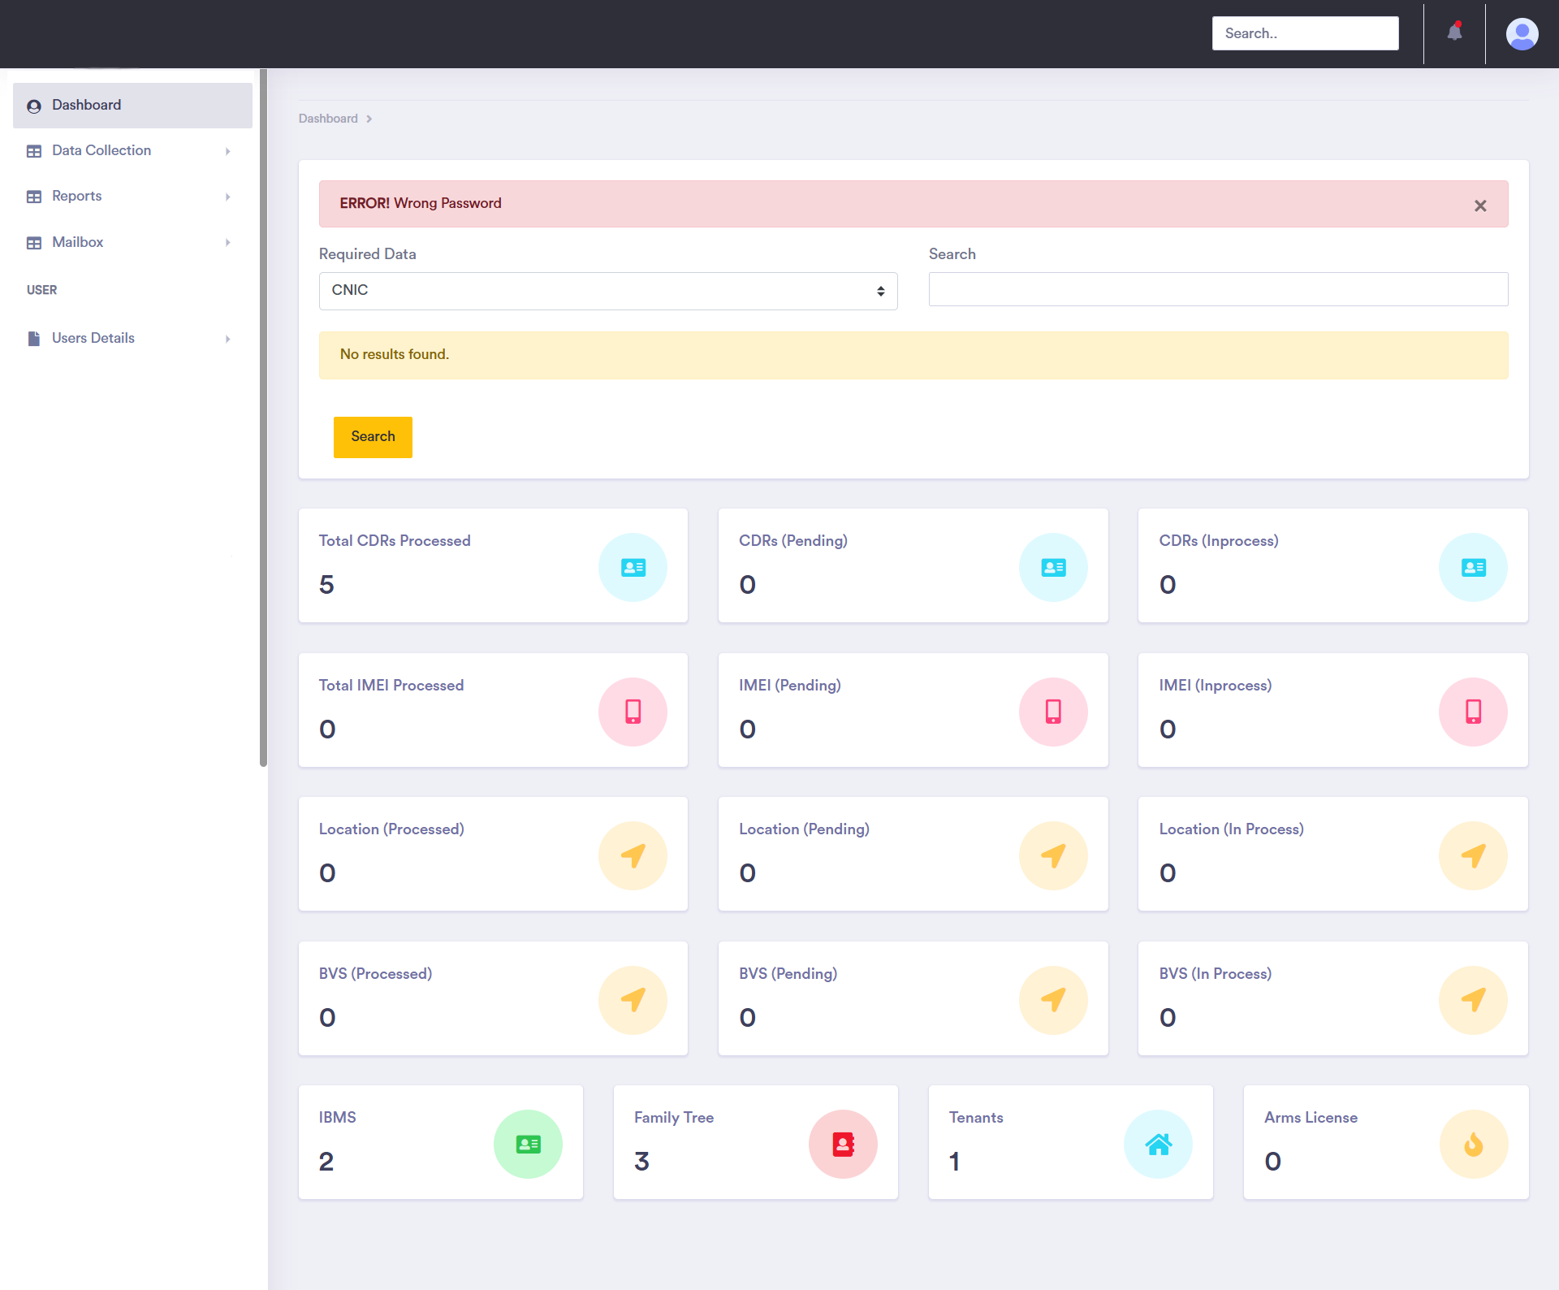Screen dimensions: 1559x1290
Task: Click the Total CDRs Processed card icon
Action: [633, 567]
